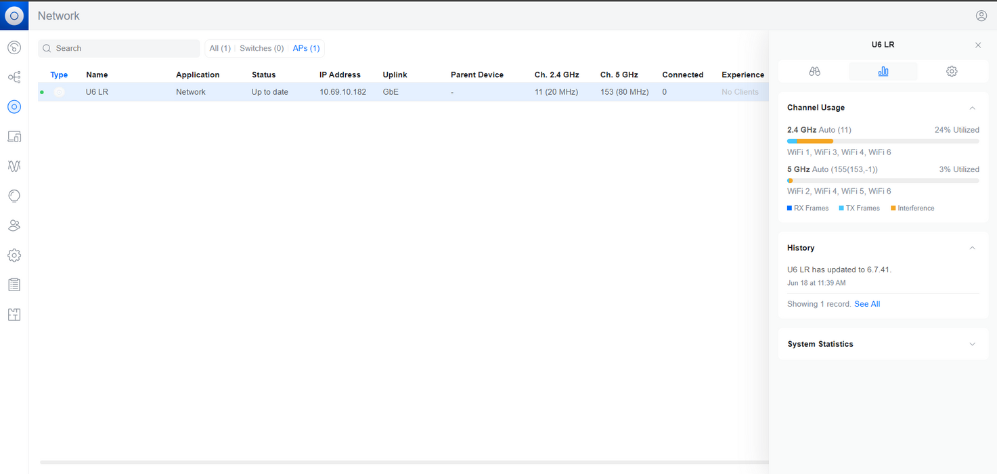Collapse the Channel Usage section
This screenshot has height=474, width=997.
click(972, 108)
